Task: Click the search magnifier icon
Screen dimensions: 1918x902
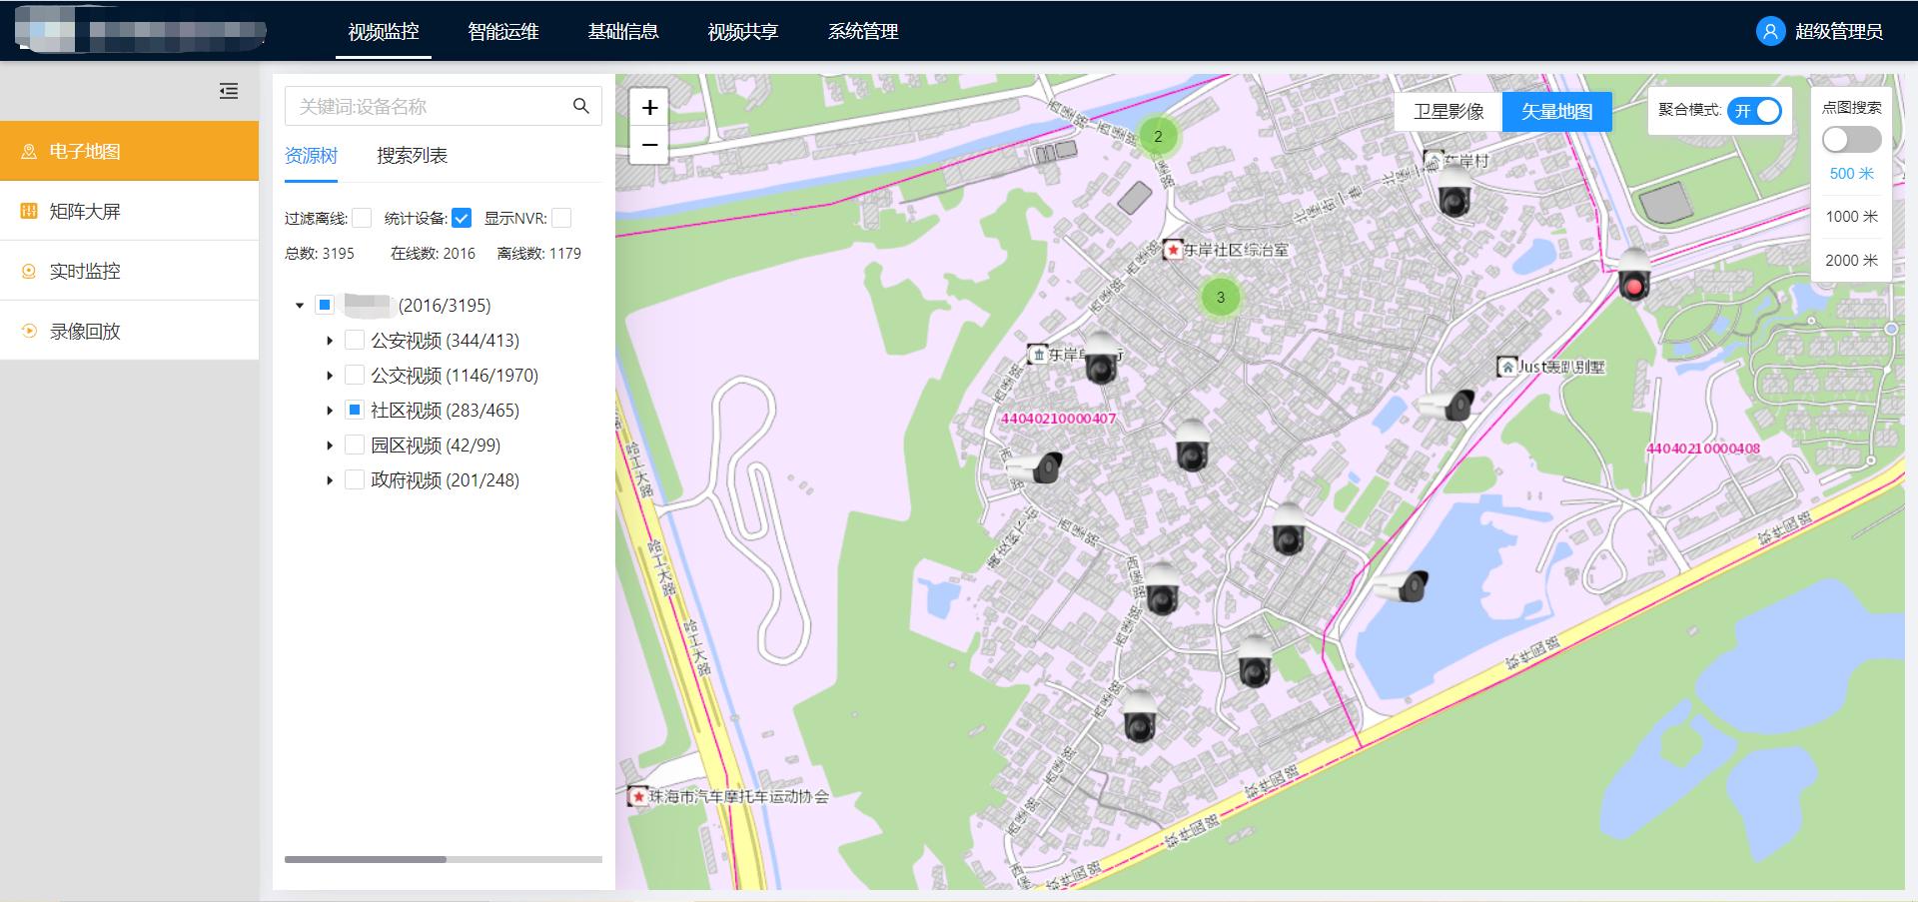Action: click(x=580, y=106)
